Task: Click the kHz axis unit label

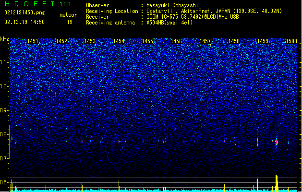Action: click(x=4, y=39)
